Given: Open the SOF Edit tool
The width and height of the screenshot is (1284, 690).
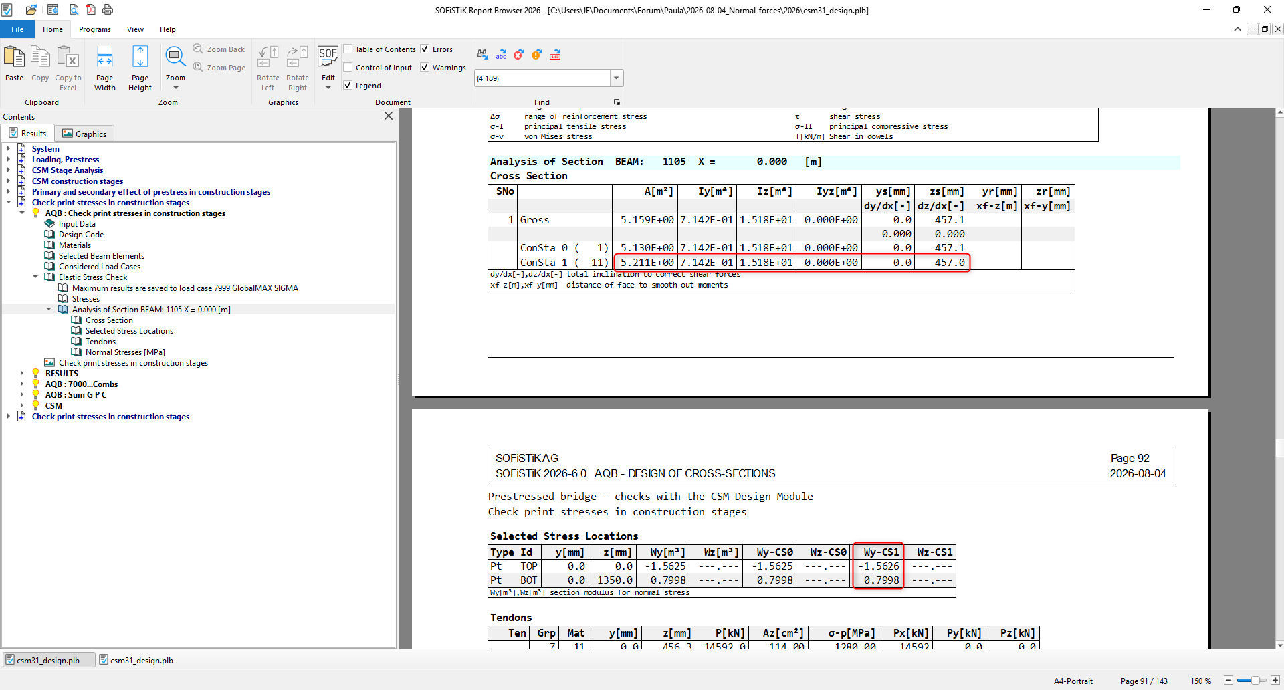Looking at the screenshot, I should (x=328, y=67).
